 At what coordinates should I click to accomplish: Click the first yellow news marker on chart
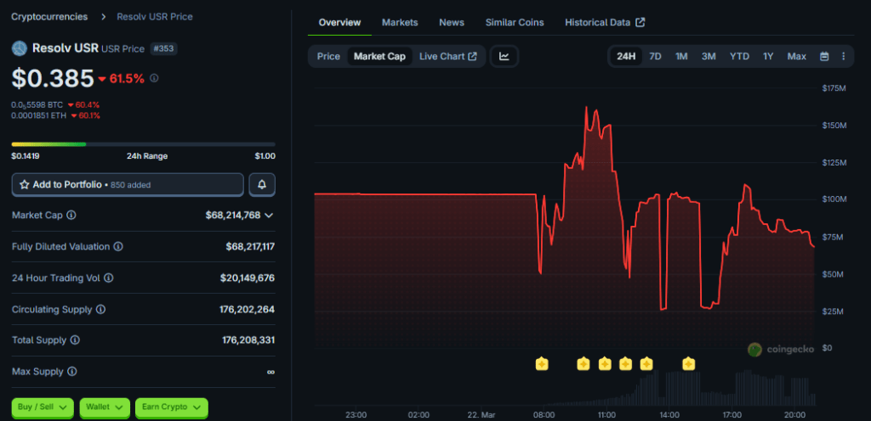[x=542, y=364]
